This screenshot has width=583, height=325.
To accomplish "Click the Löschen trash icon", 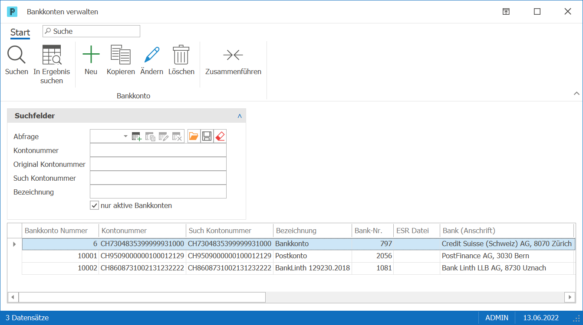I will point(181,55).
